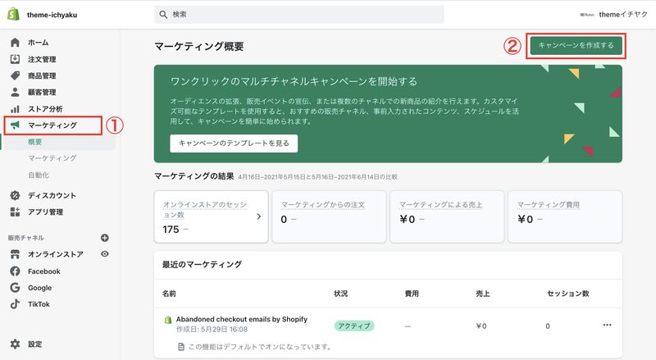Image resolution: width=656 pixels, height=360 pixels.
Task: Select the 商品管理 tag icon
Action: [x=15, y=75]
